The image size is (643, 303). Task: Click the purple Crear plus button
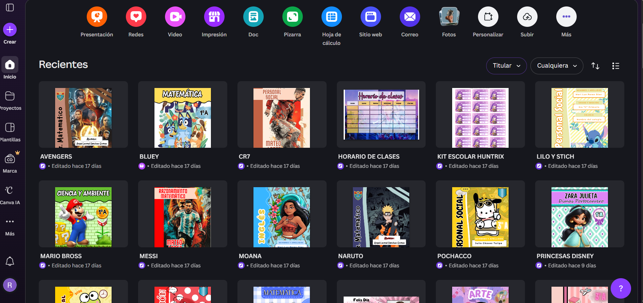10,30
